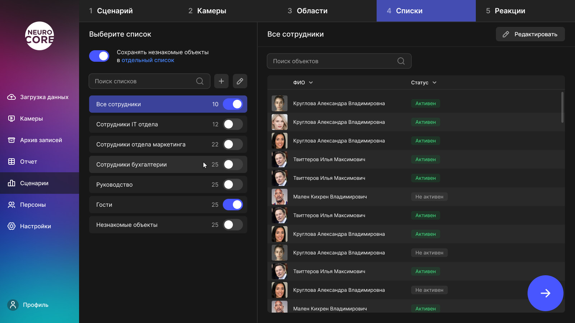The width and height of the screenshot is (575, 323).
Task: Sort by the ФИО column chevron
Action: (x=311, y=83)
